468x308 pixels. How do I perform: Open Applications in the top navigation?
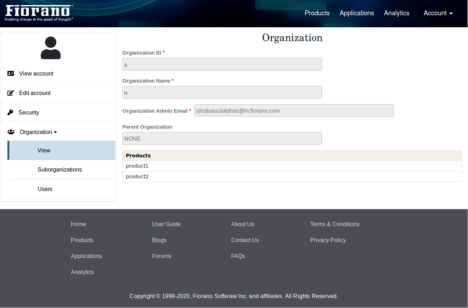tap(357, 13)
